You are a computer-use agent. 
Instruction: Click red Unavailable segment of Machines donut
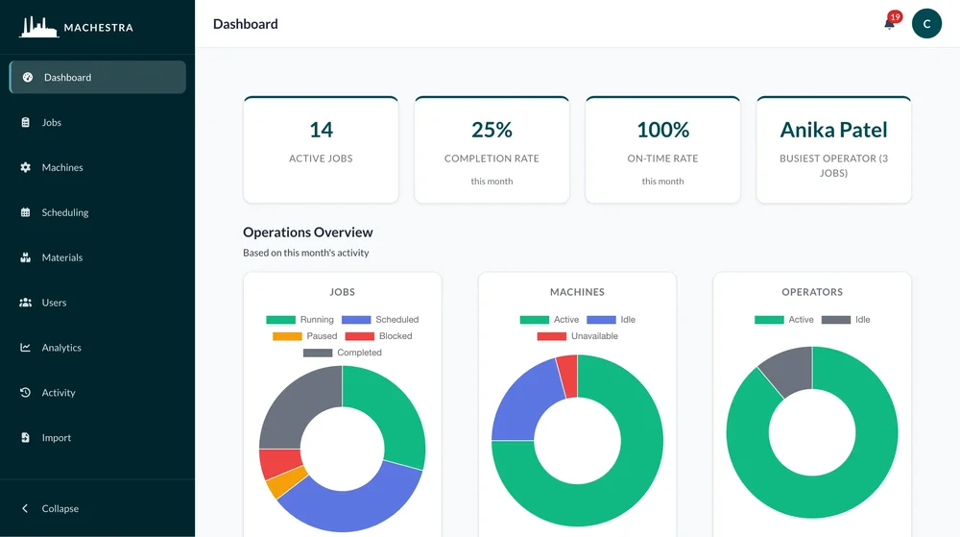567,376
